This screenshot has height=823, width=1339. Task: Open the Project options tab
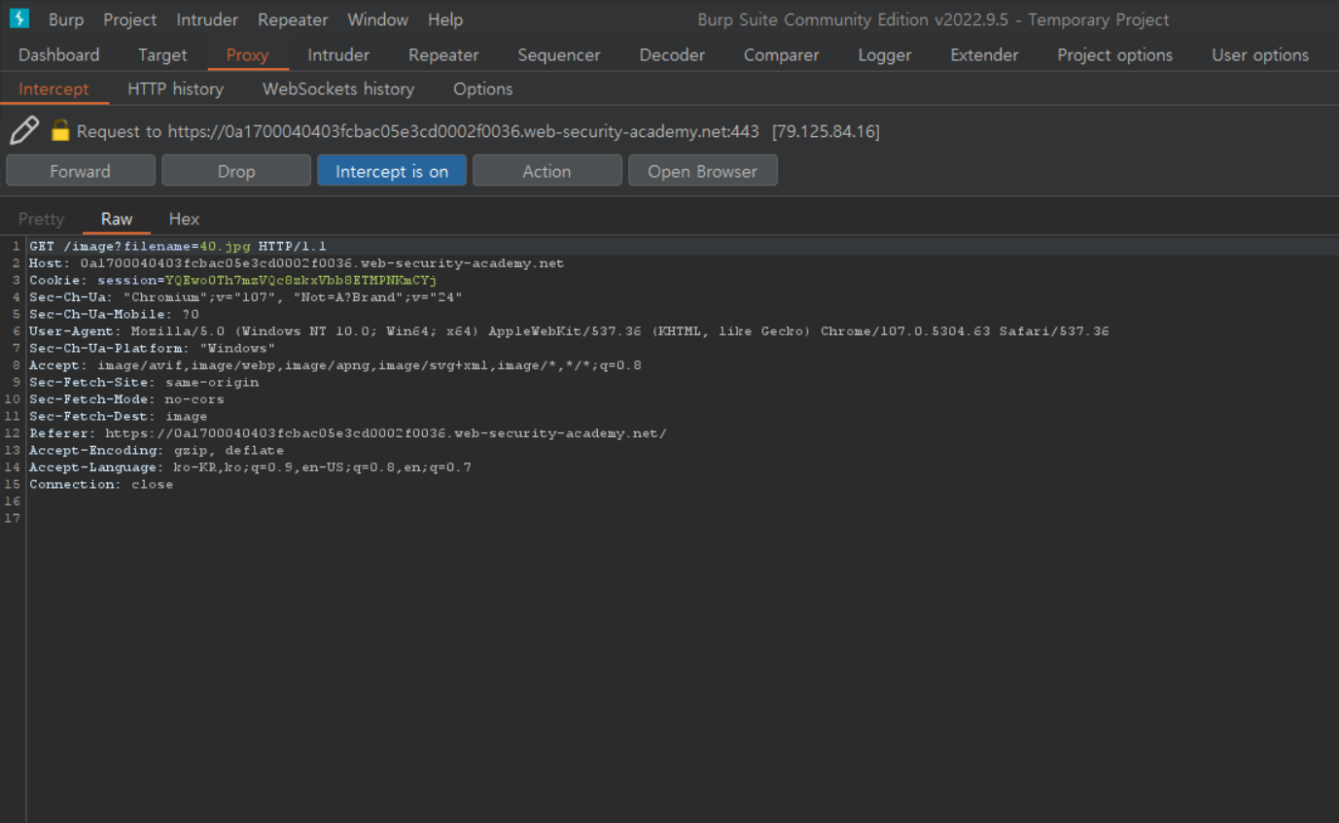pos(1115,55)
